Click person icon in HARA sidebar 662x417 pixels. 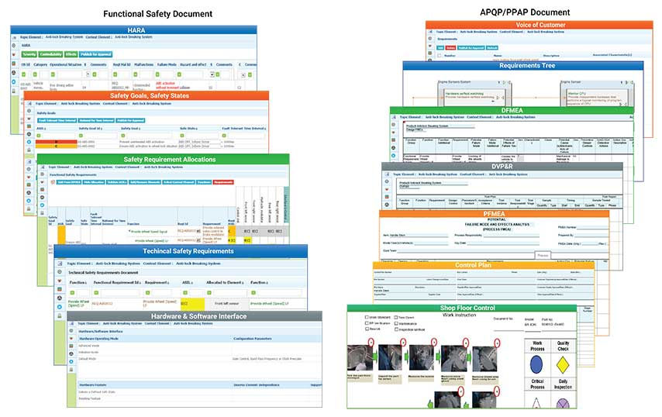(x=14, y=73)
